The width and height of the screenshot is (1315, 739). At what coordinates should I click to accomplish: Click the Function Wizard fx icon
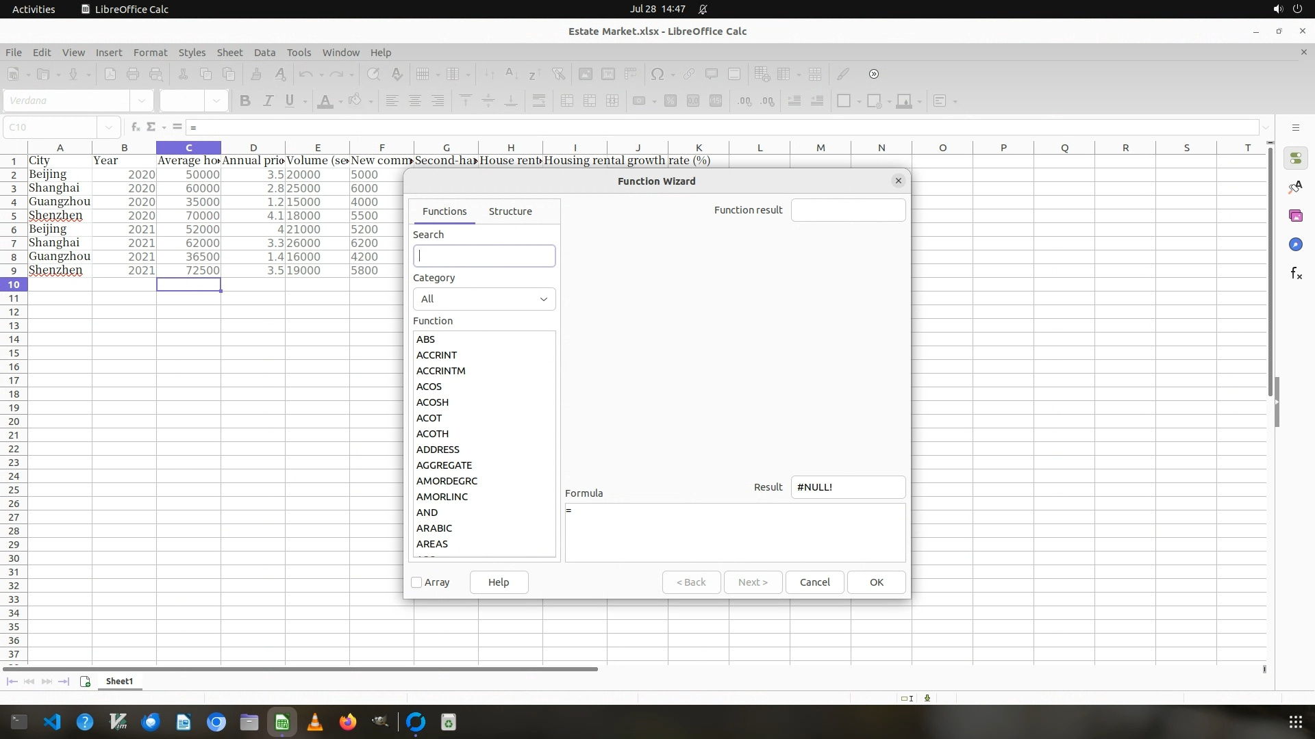(135, 127)
